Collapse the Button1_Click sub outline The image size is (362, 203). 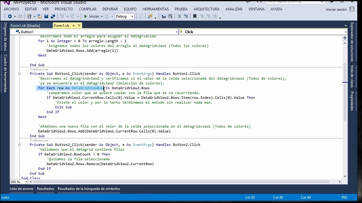(x=19, y=74)
